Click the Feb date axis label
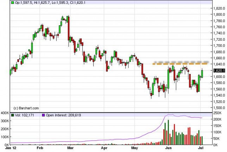The width and height of the screenshot is (227, 152). pos(40,148)
